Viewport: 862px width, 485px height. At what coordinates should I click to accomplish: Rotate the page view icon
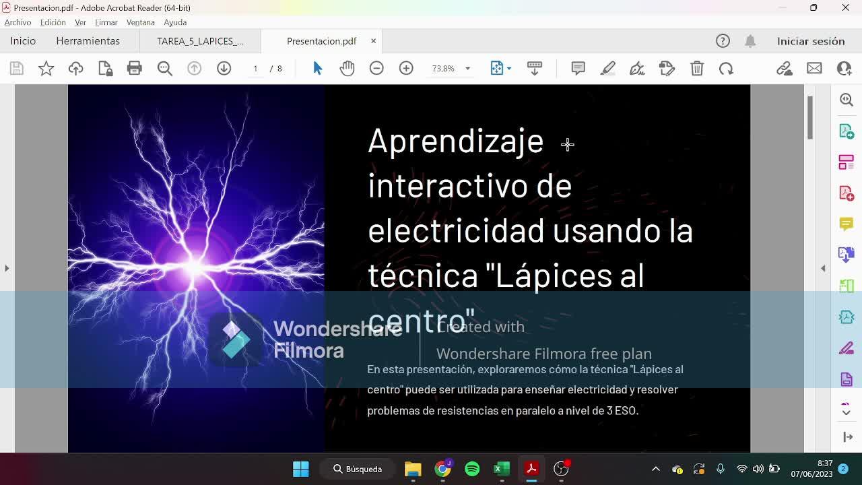(726, 68)
